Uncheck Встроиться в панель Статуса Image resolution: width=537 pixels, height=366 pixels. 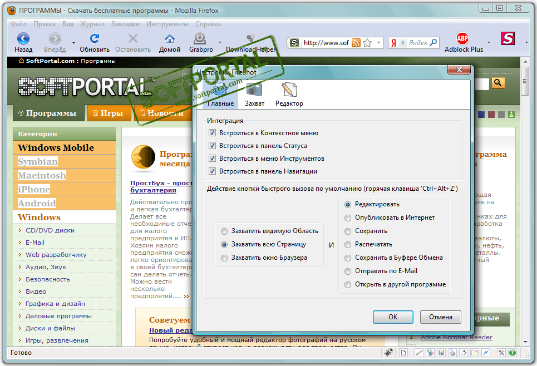coord(213,146)
